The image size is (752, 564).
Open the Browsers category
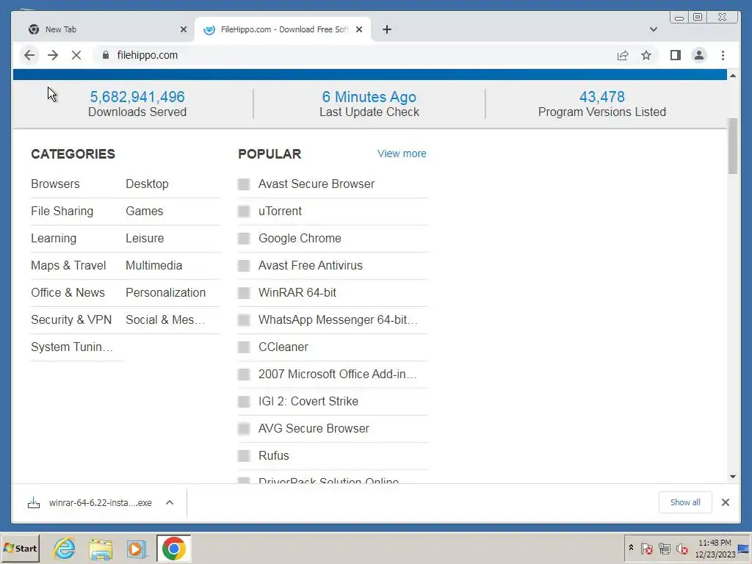pyautogui.click(x=55, y=184)
